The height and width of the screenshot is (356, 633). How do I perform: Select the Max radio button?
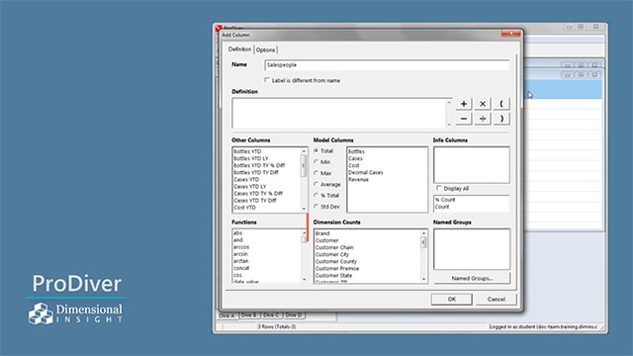click(316, 173)
